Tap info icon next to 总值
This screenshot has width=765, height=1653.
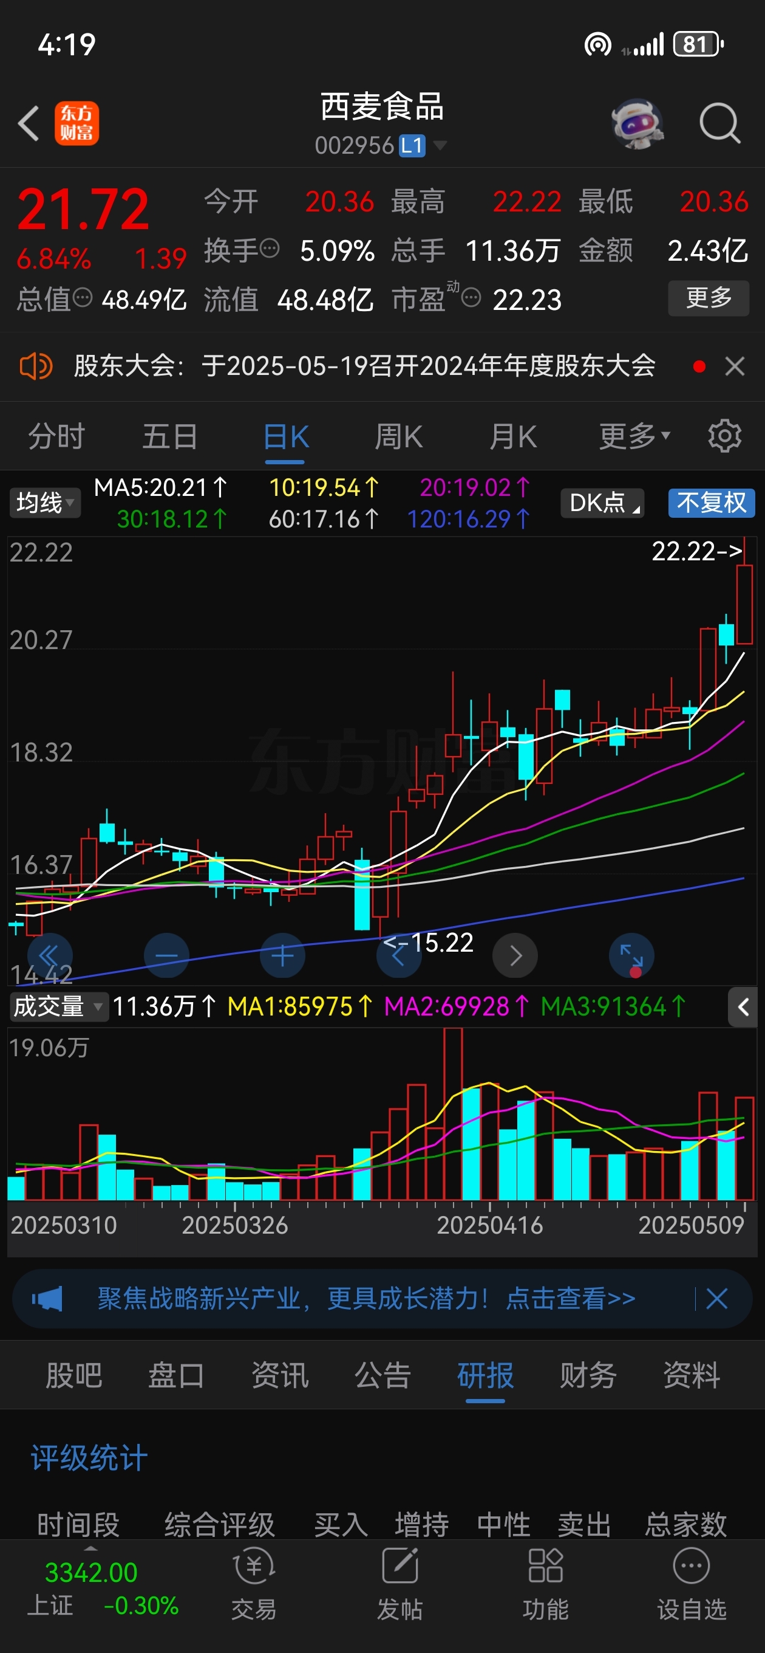83,298
